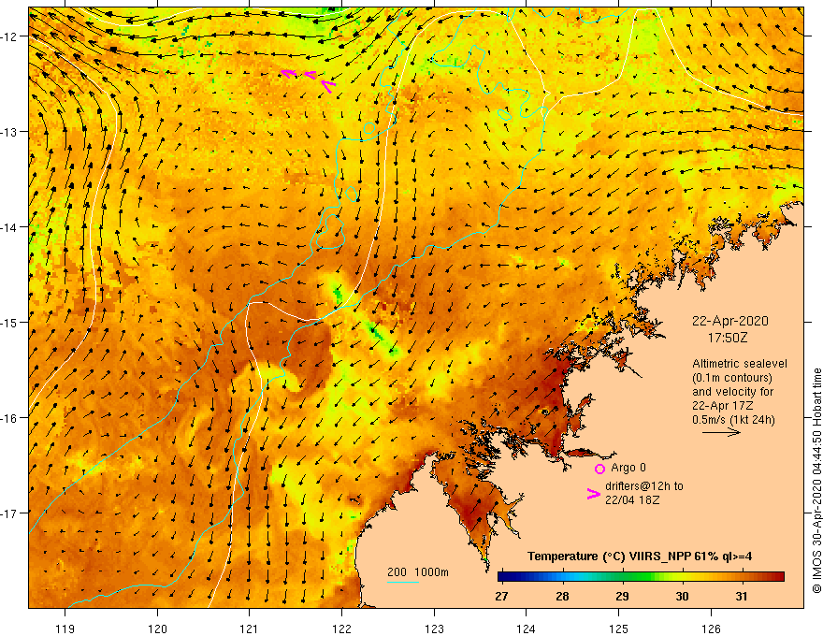This screenshot has height=636, width=823.
Task: Click the Argo 0 legend label
Action: click(628, 468)
